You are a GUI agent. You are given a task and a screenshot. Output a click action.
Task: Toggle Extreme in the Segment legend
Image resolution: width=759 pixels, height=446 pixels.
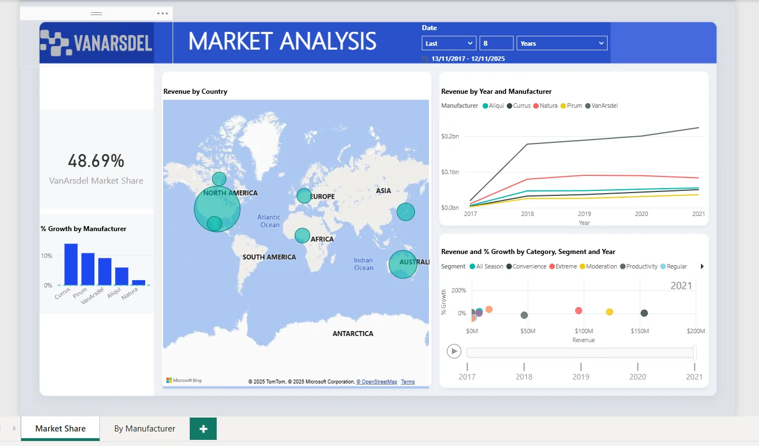coord(563,266)
